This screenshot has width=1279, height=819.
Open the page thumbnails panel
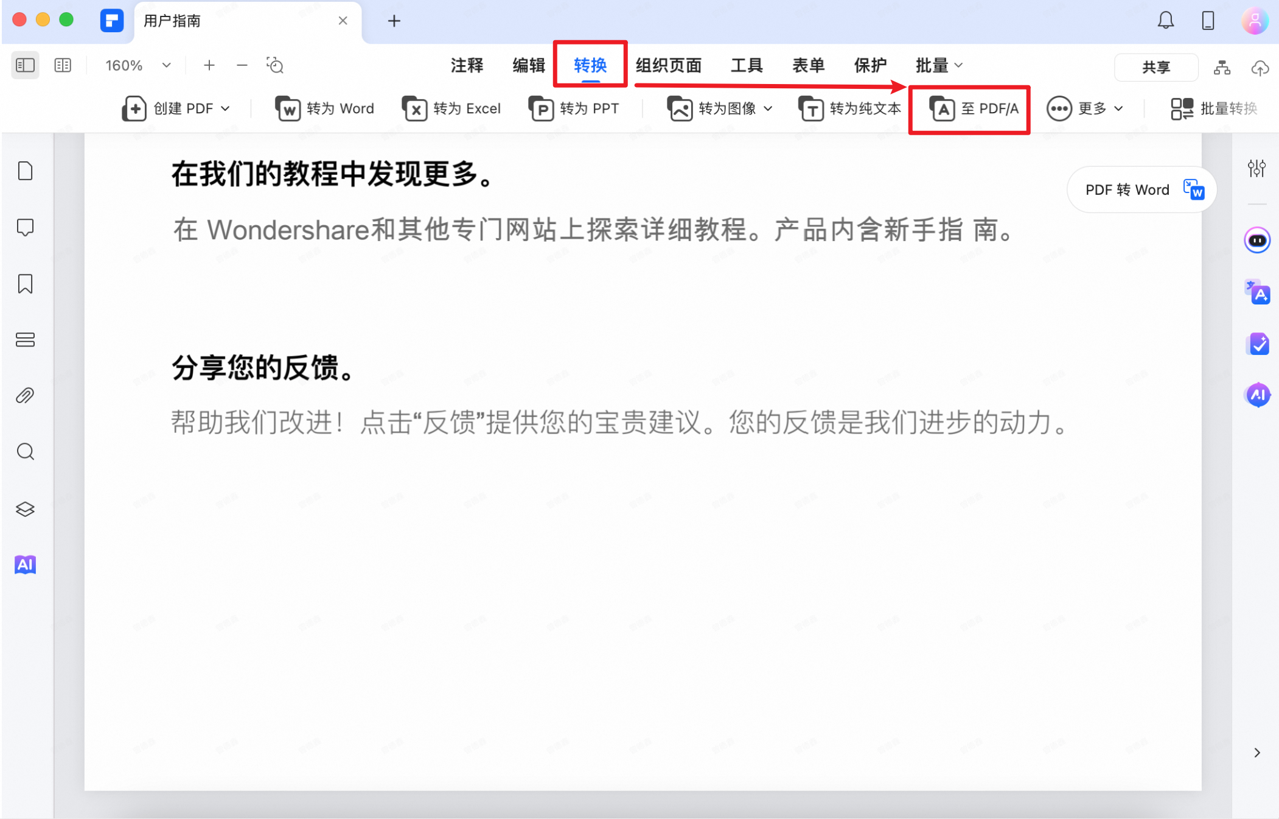25,171
